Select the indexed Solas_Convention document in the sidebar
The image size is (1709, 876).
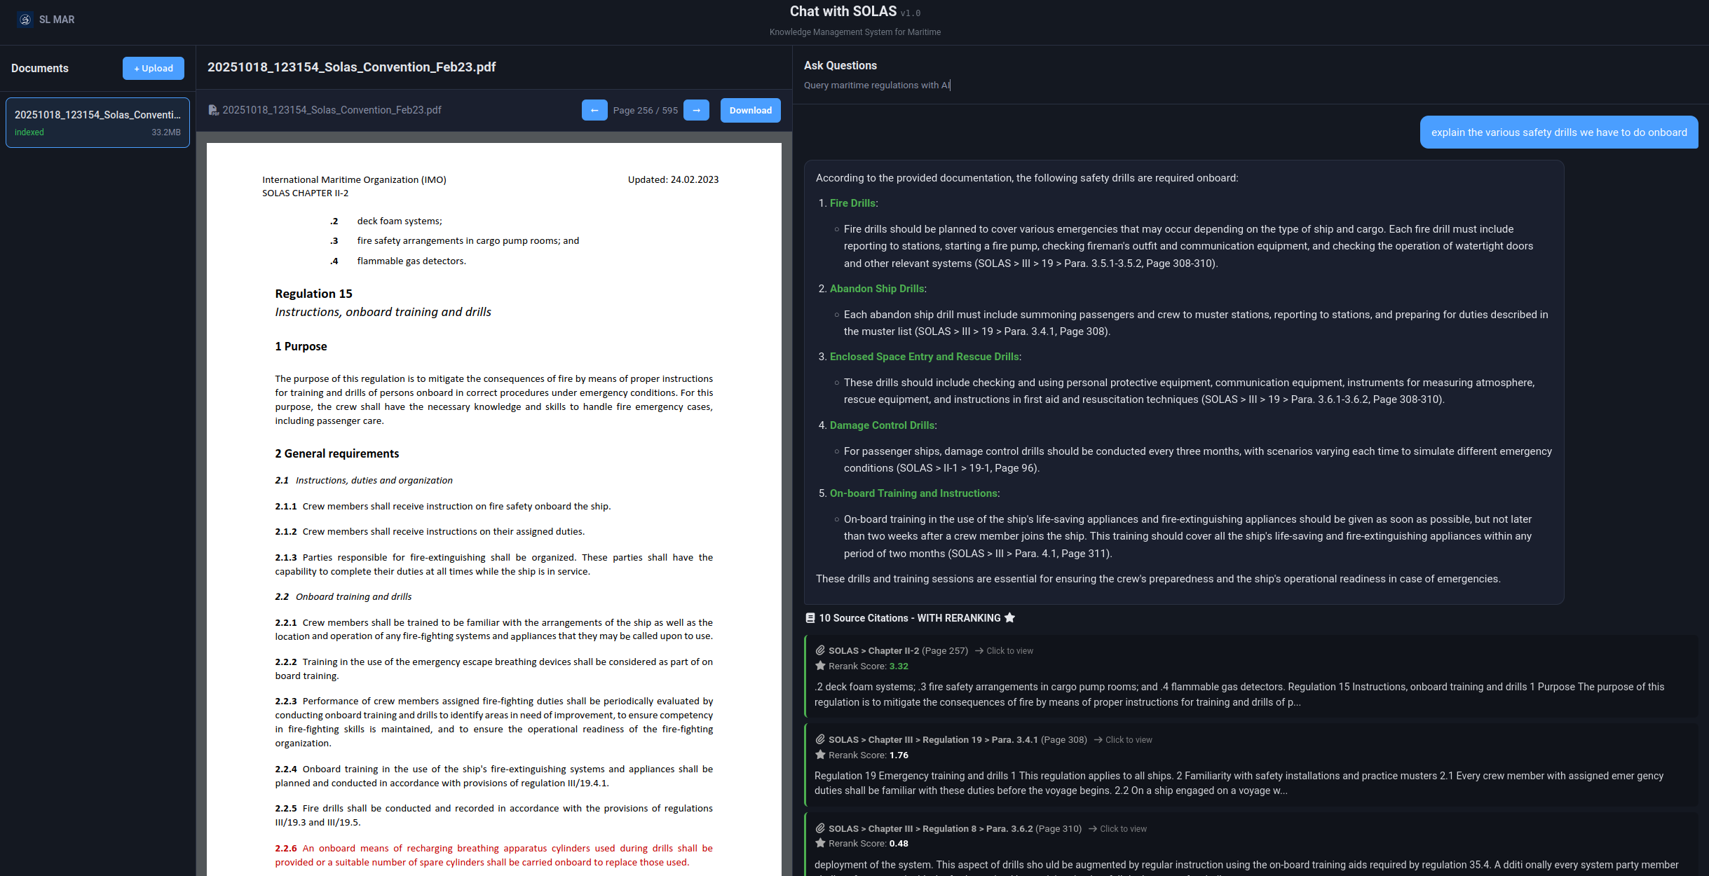pyautogui.click(x=97, y=122)
